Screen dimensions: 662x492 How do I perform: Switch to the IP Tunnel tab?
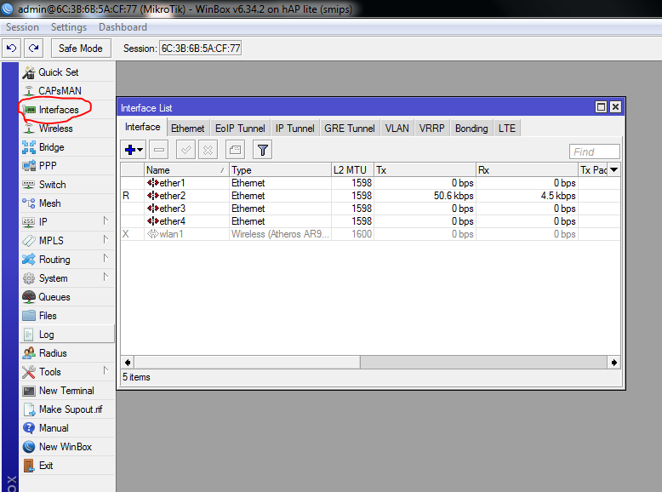pos(294,129)
